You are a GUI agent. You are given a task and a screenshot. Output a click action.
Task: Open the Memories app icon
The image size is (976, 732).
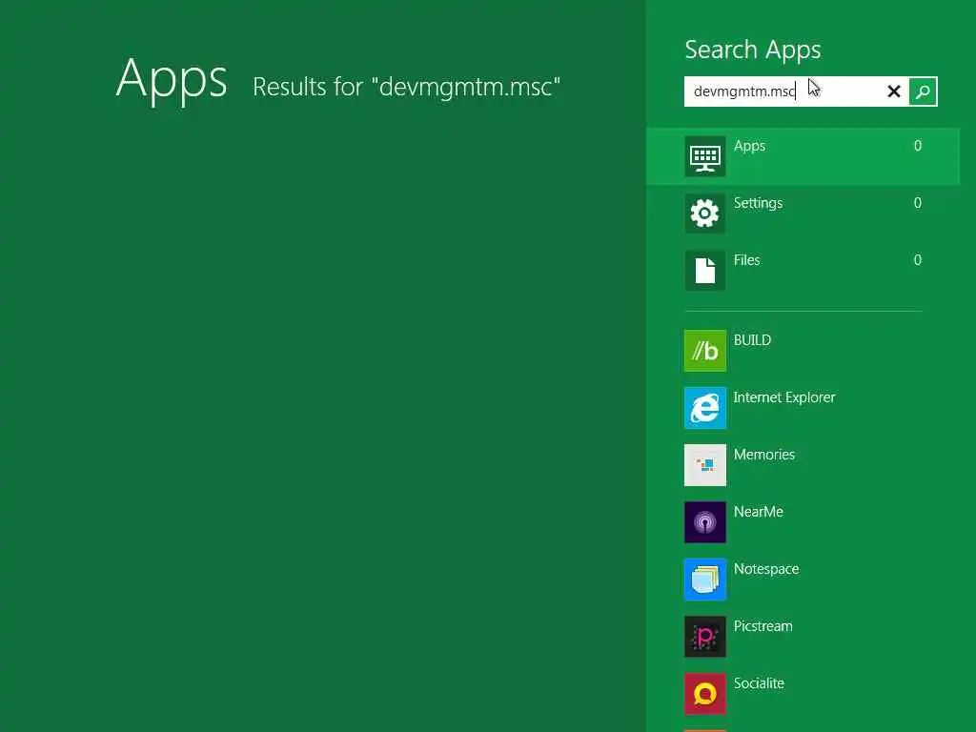click(705, 465)
